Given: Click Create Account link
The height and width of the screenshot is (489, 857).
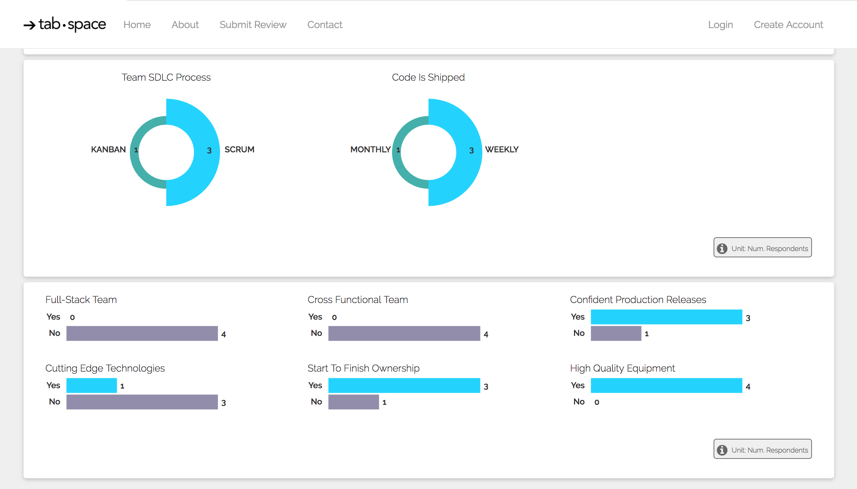Looking at the screenshot, I should 788,25.
